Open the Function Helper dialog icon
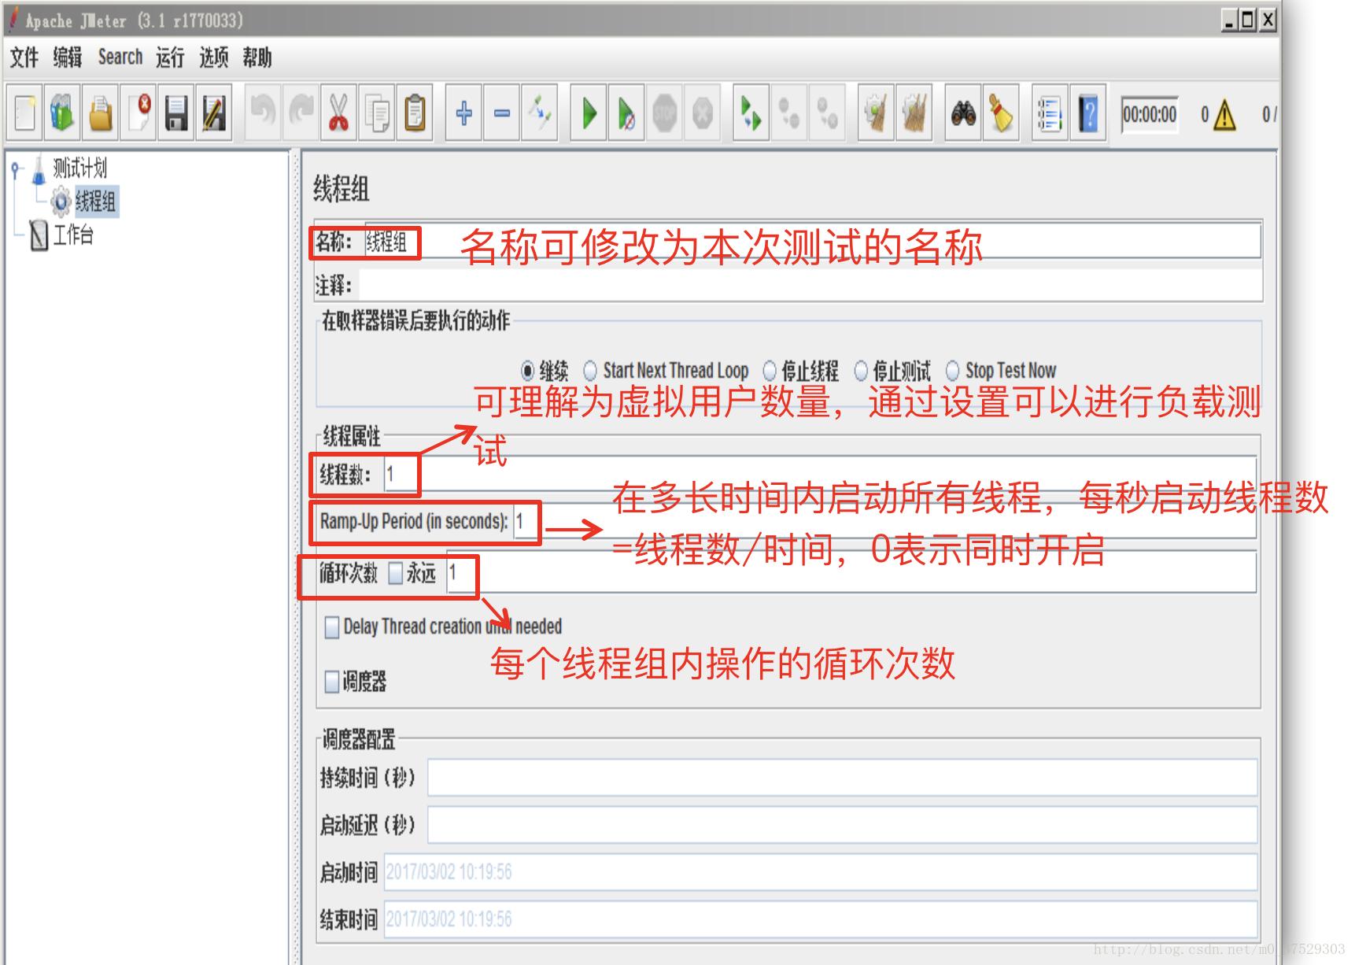This screenshot has height=965, width=1355. [x=1050, y=114]
